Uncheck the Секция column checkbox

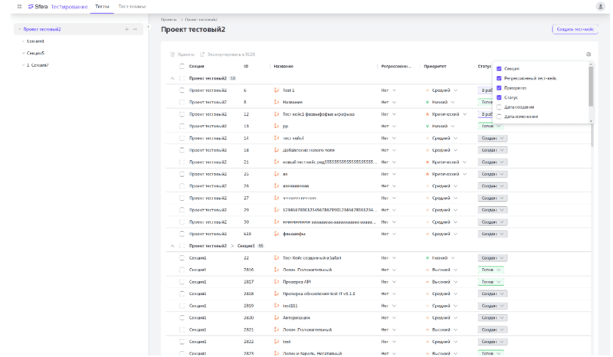pyautogui.click(x=499, y=68)
